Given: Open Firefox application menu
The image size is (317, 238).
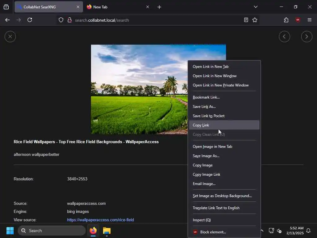Looking at the screenshot, I should tap(309, 20).
